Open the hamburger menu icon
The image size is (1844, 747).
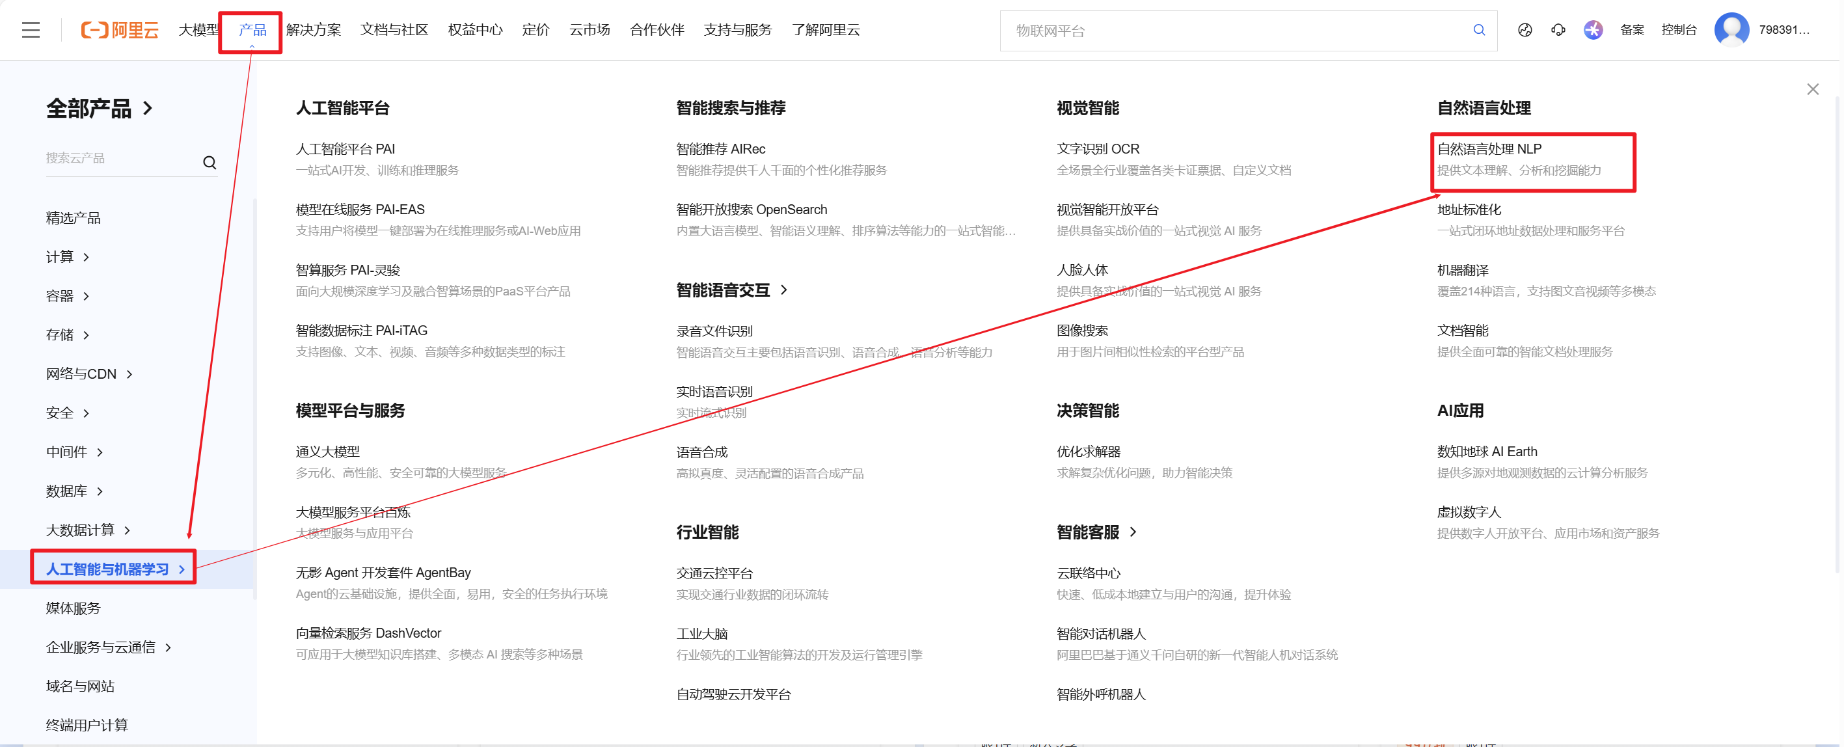[30, 30]
